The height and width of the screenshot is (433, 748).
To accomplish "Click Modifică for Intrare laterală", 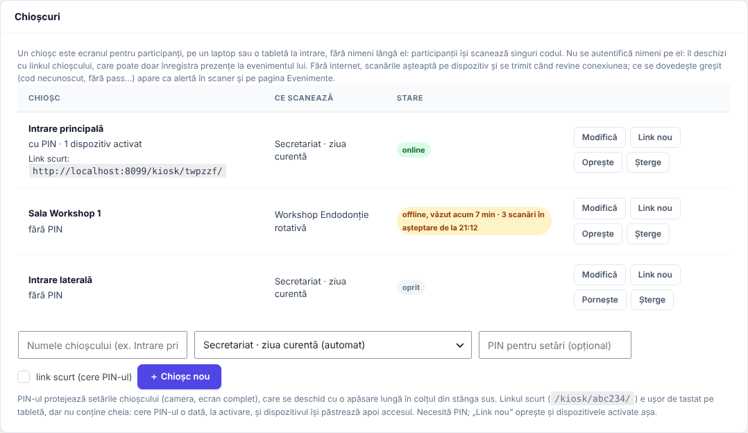I will click(600, 275).
